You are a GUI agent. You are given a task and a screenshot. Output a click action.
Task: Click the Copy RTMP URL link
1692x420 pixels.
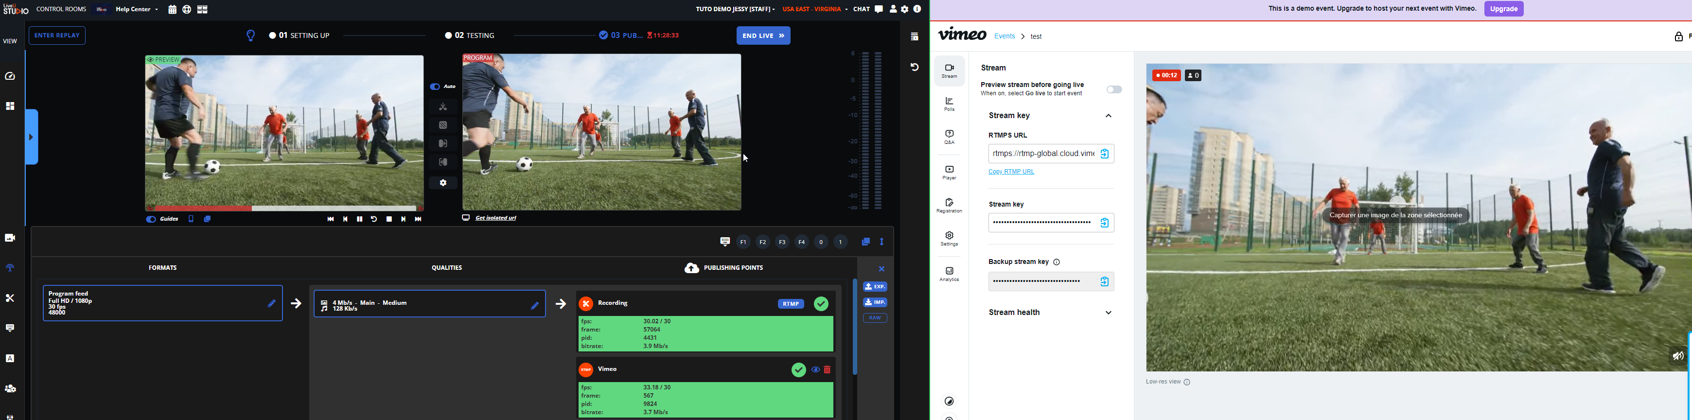[x=1011, y=172]
